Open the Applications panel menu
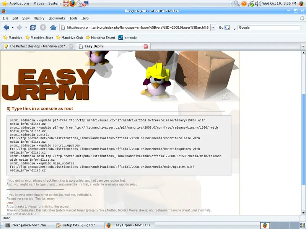306x229 pixels. pos(20,3)
